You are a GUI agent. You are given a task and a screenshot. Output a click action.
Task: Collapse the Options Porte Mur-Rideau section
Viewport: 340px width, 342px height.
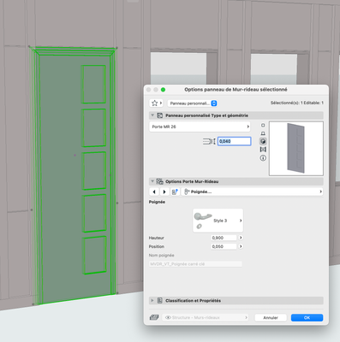(x=152, y=181)
